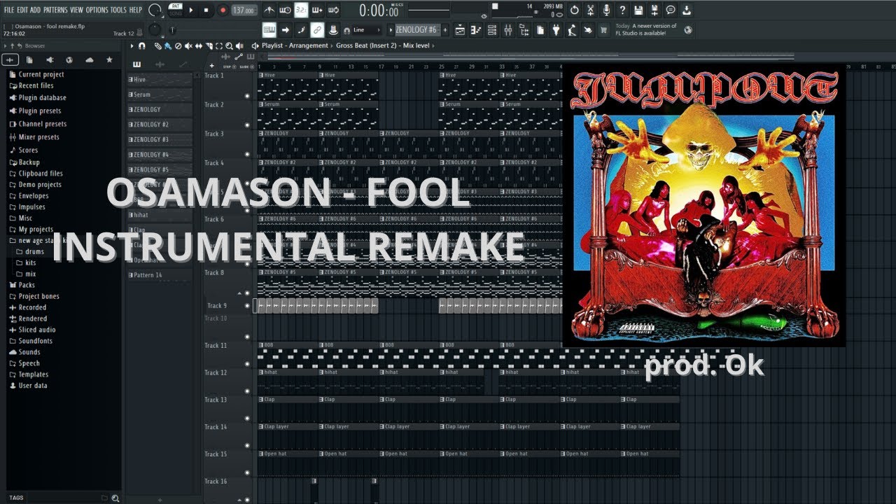Click the export/render download icon
This screenshot has width=896, height=504.
[x=686, y=10]
